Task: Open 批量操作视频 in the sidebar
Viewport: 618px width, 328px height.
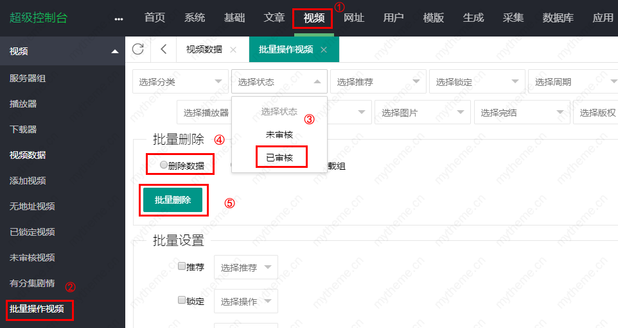Action: coord(37,309)
